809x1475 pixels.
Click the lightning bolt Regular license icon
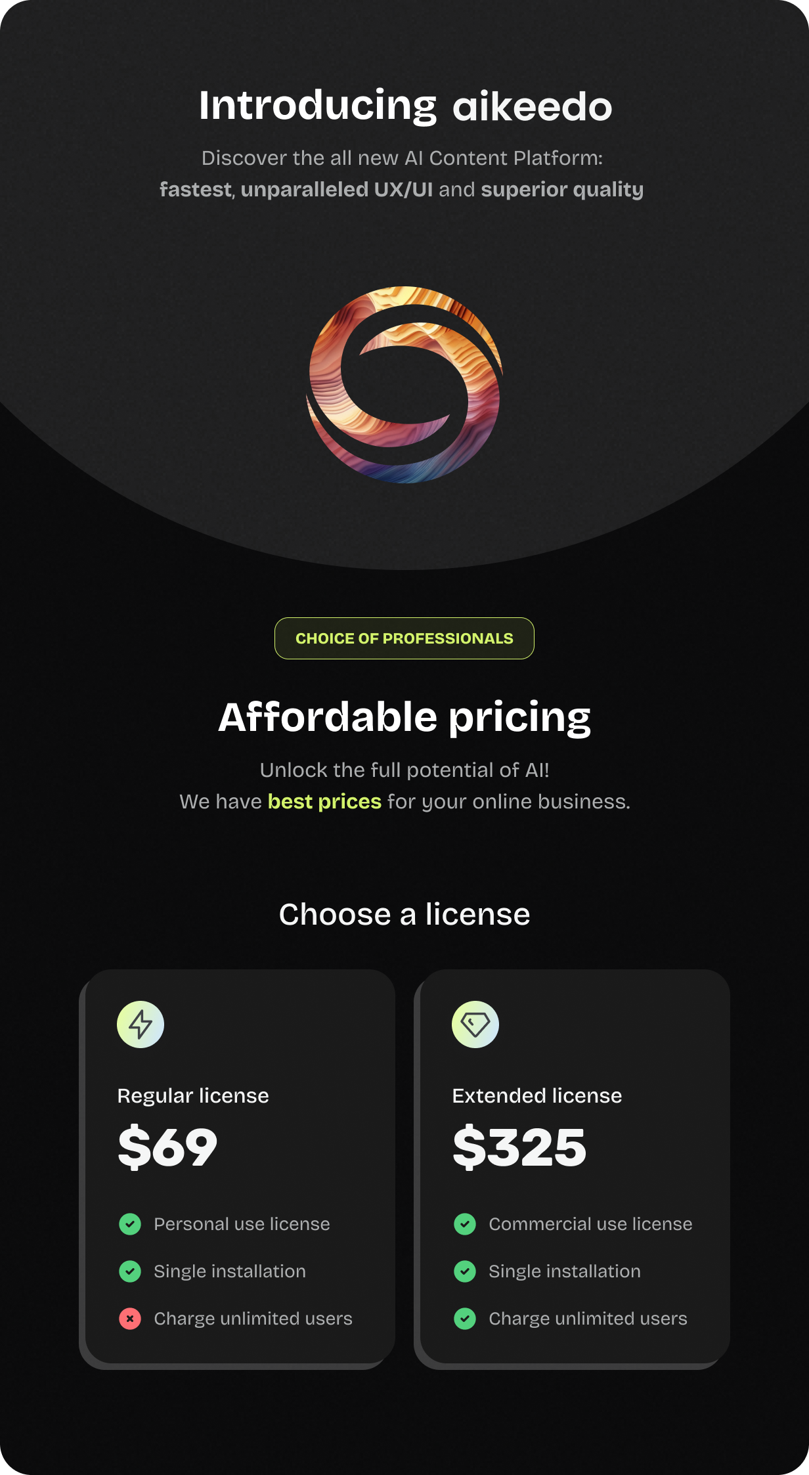click(x=141, y=1024)
